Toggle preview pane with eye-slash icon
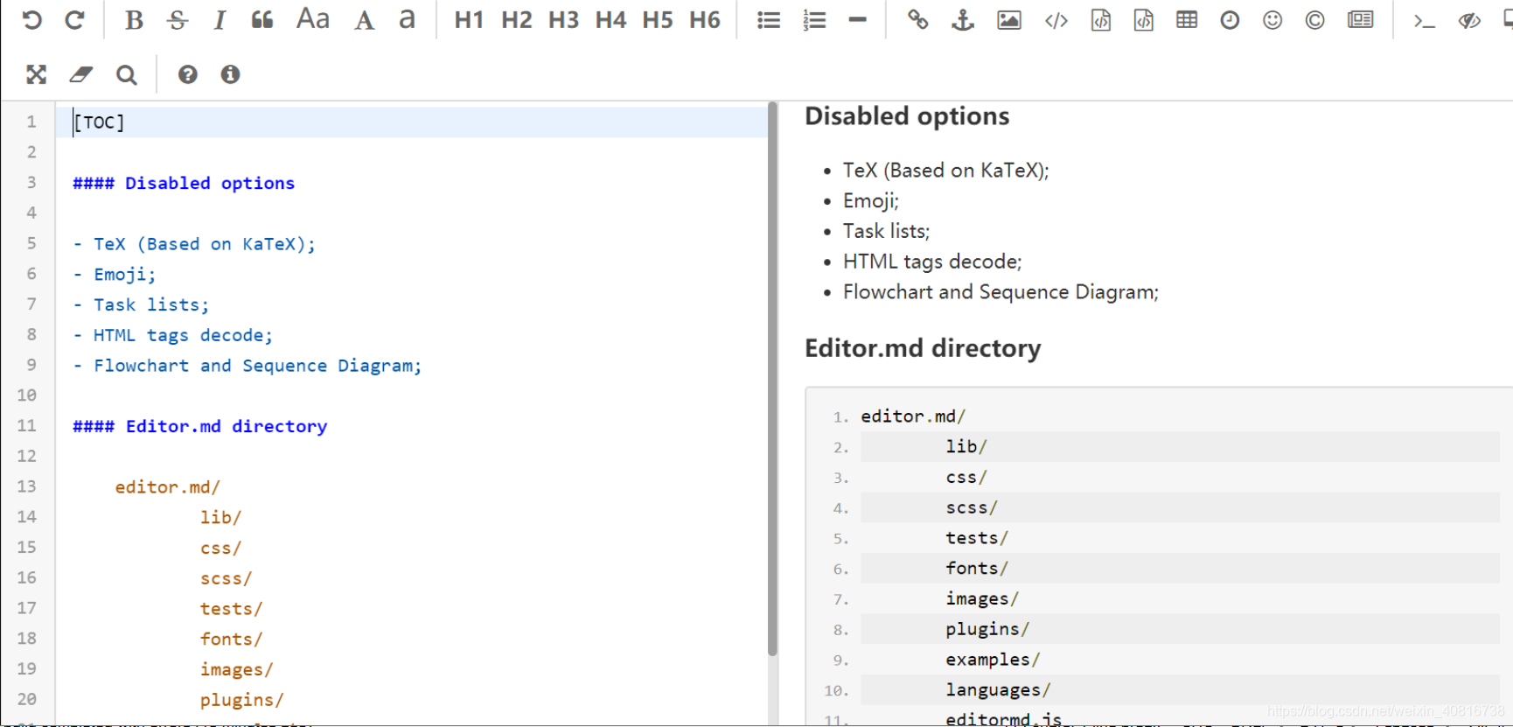This screenshot has width=1513, height=727. click(x=1469, y=19)
